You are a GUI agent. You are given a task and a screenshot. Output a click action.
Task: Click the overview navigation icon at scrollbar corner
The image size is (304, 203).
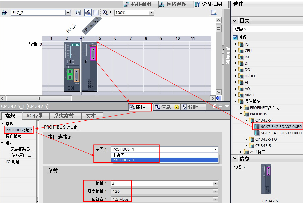pos(219,98)
